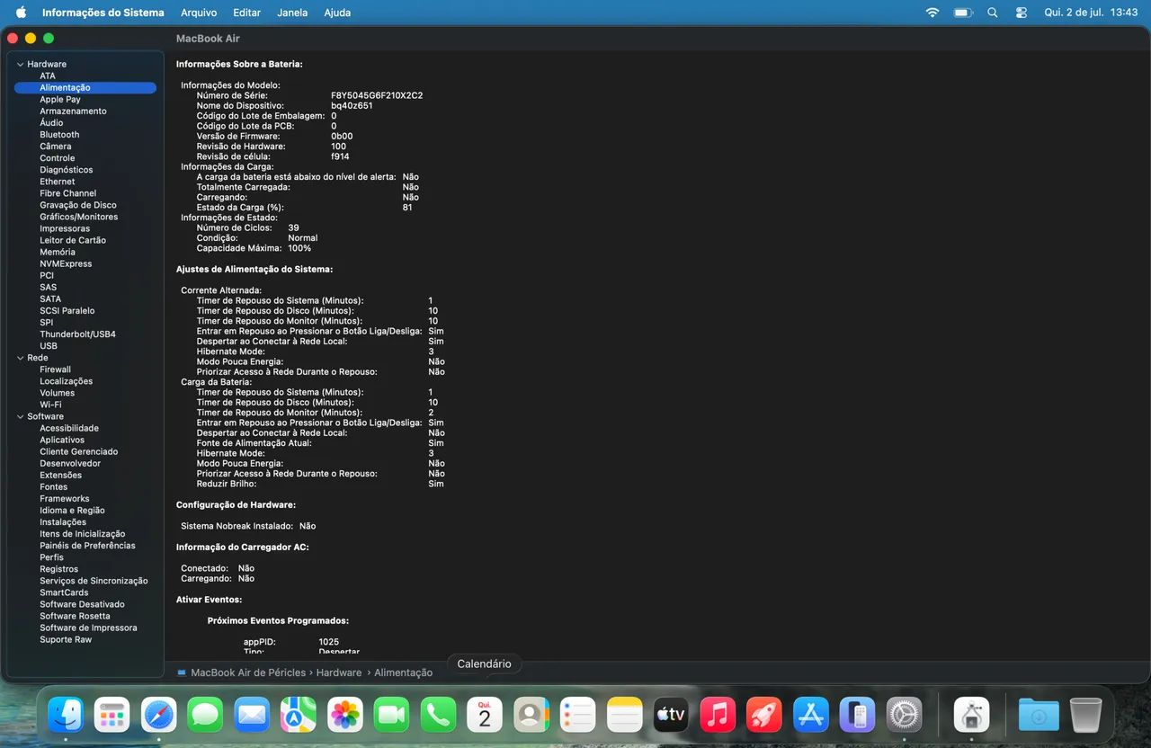Click Hardware in the bottom path bar
Screen dimensions: 1151x748
point(339,672)
